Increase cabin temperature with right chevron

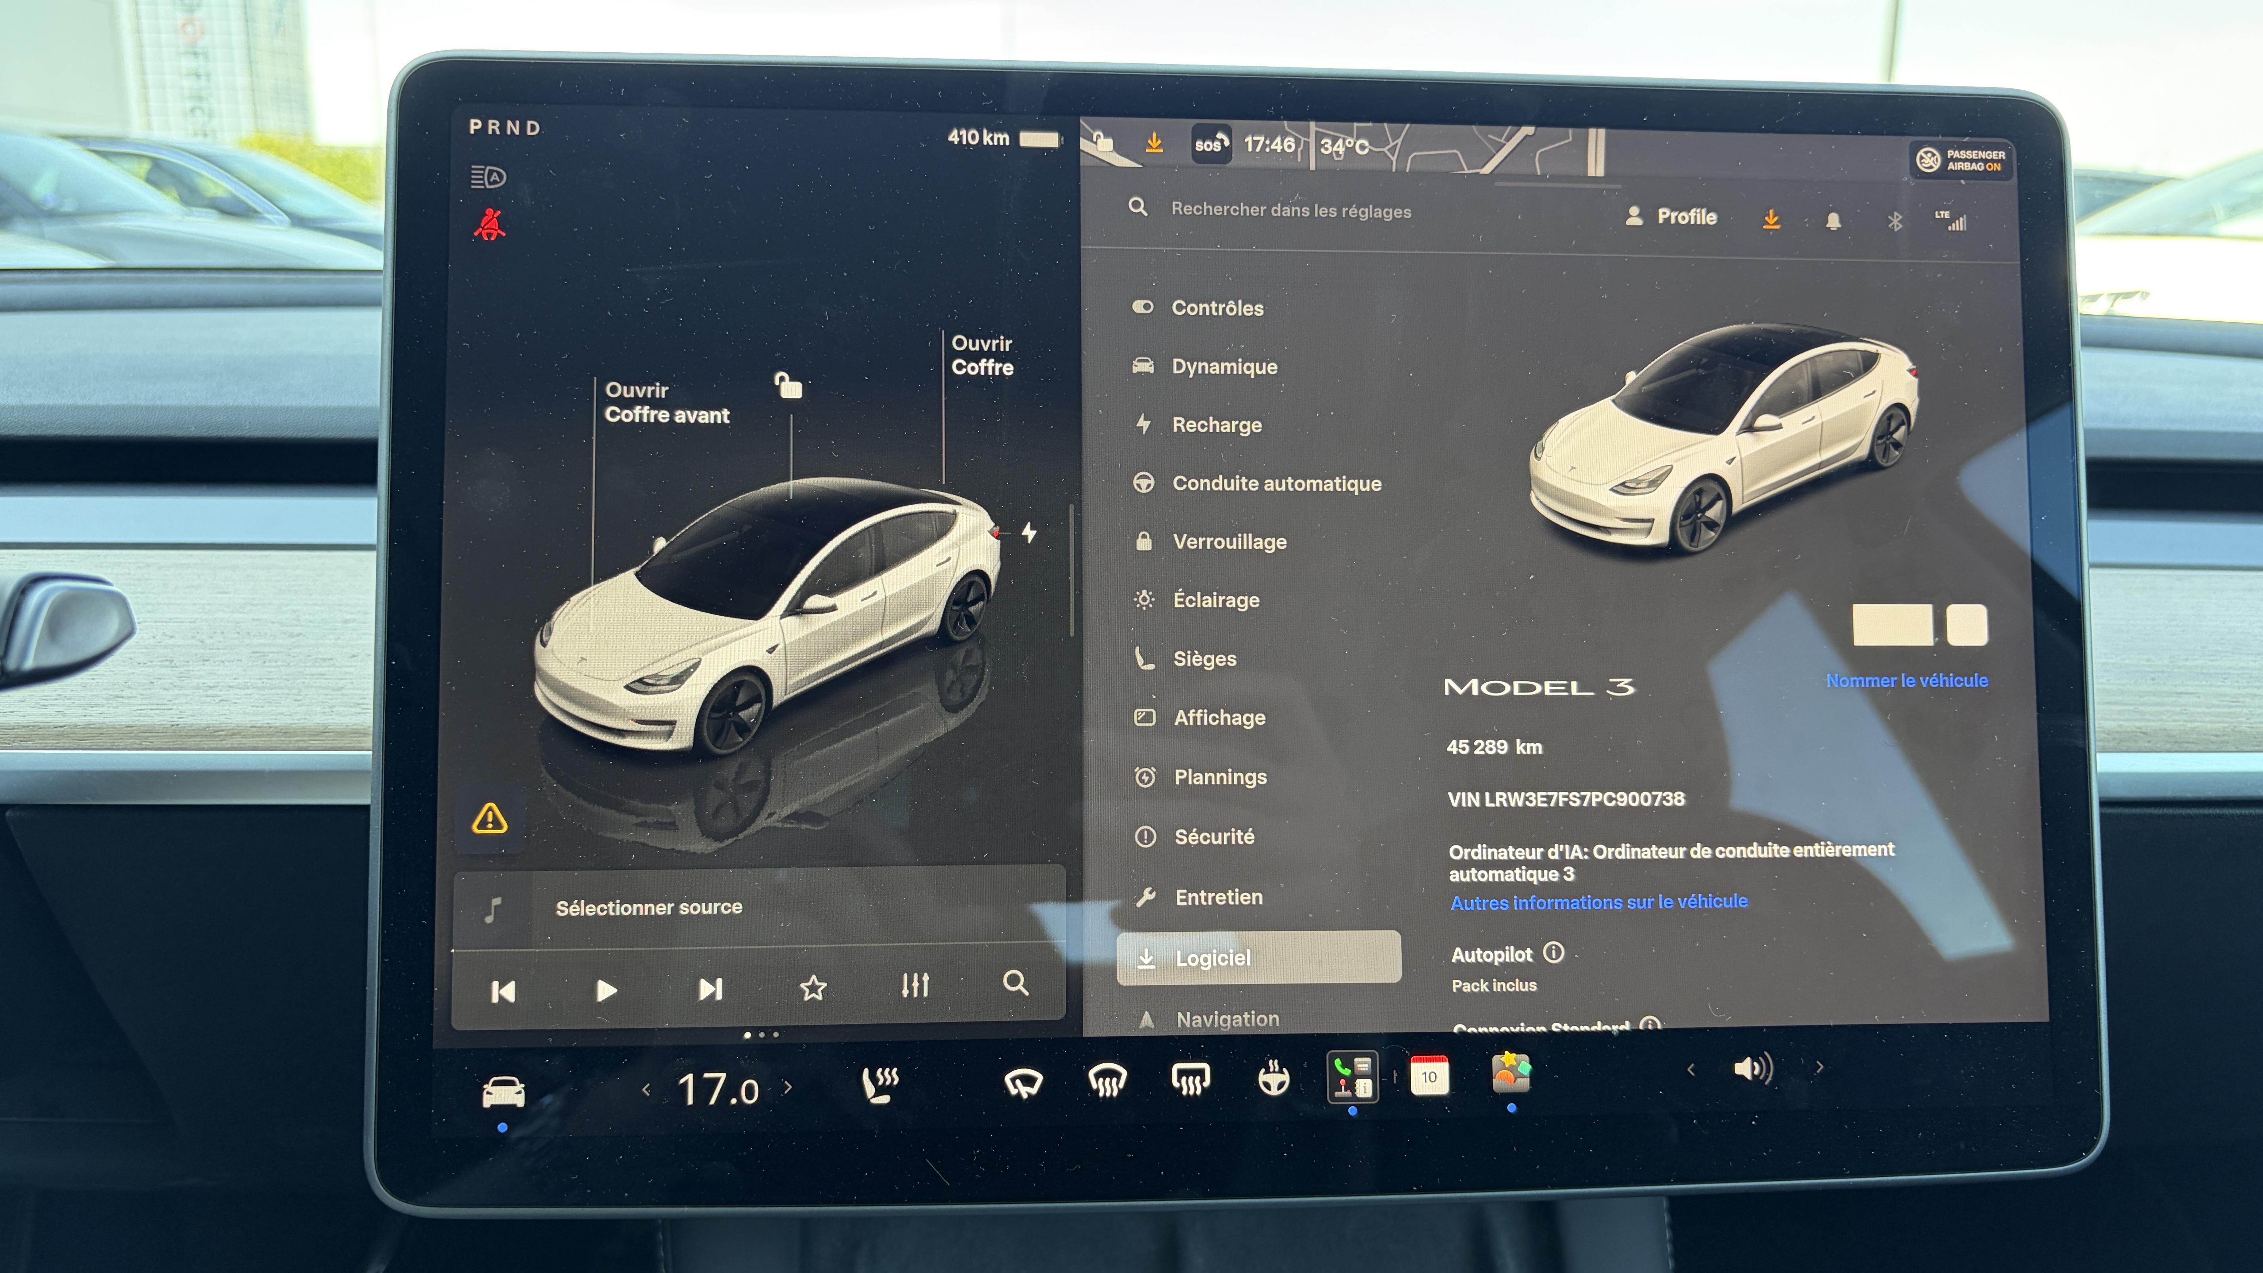point(788,1088)
